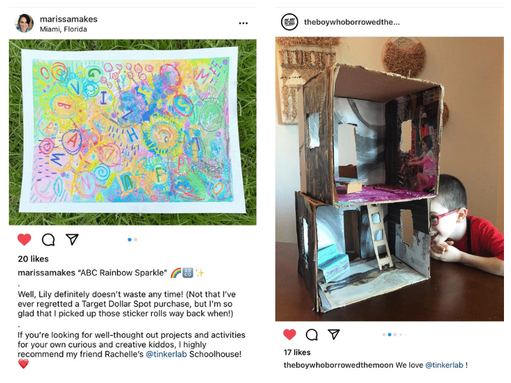
Task: Tap @tinkerlab in the We love caption
Action: 444,365
